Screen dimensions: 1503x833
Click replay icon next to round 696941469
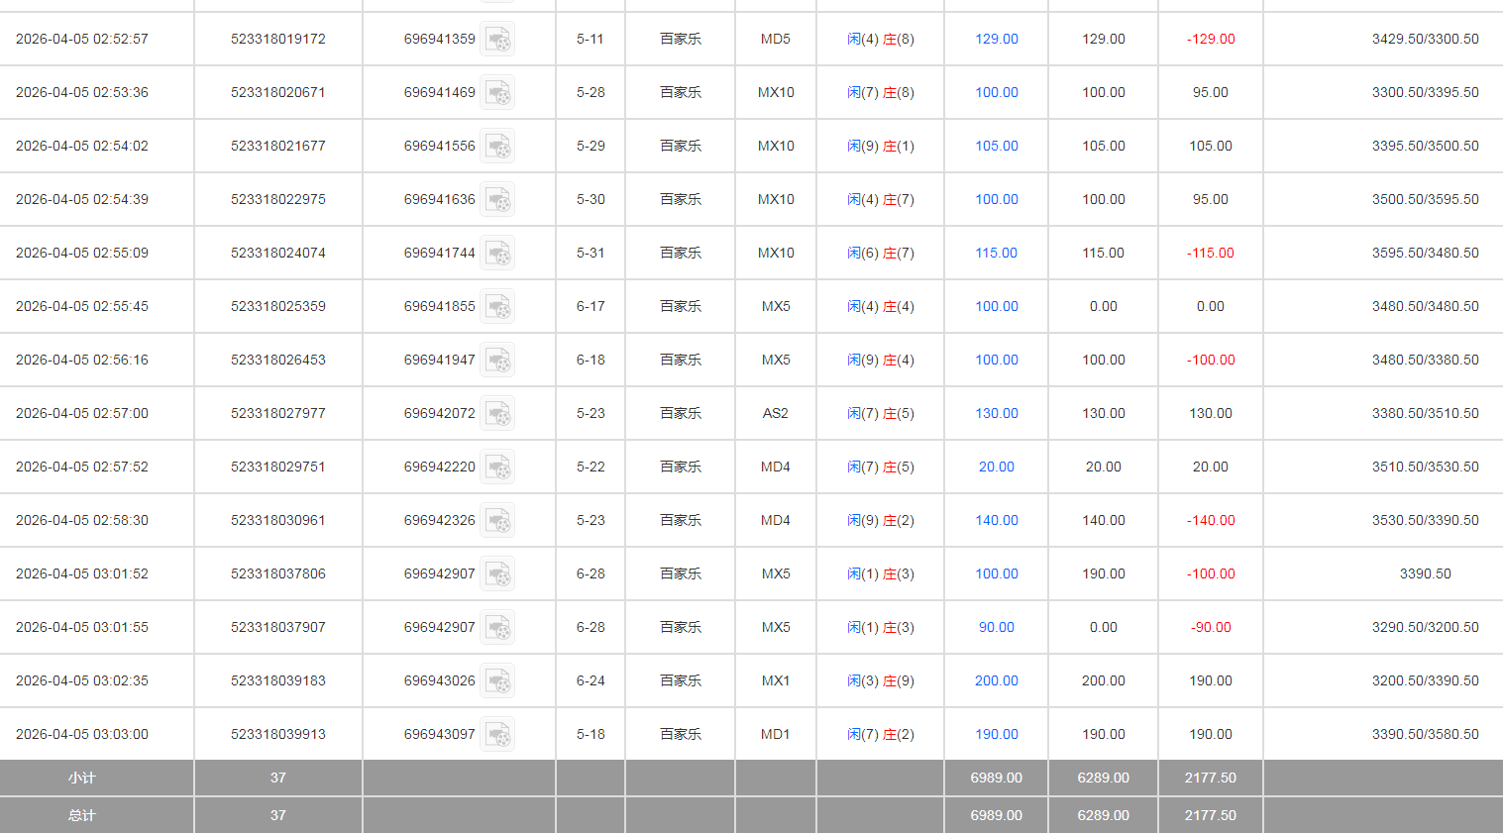(497, 93)
